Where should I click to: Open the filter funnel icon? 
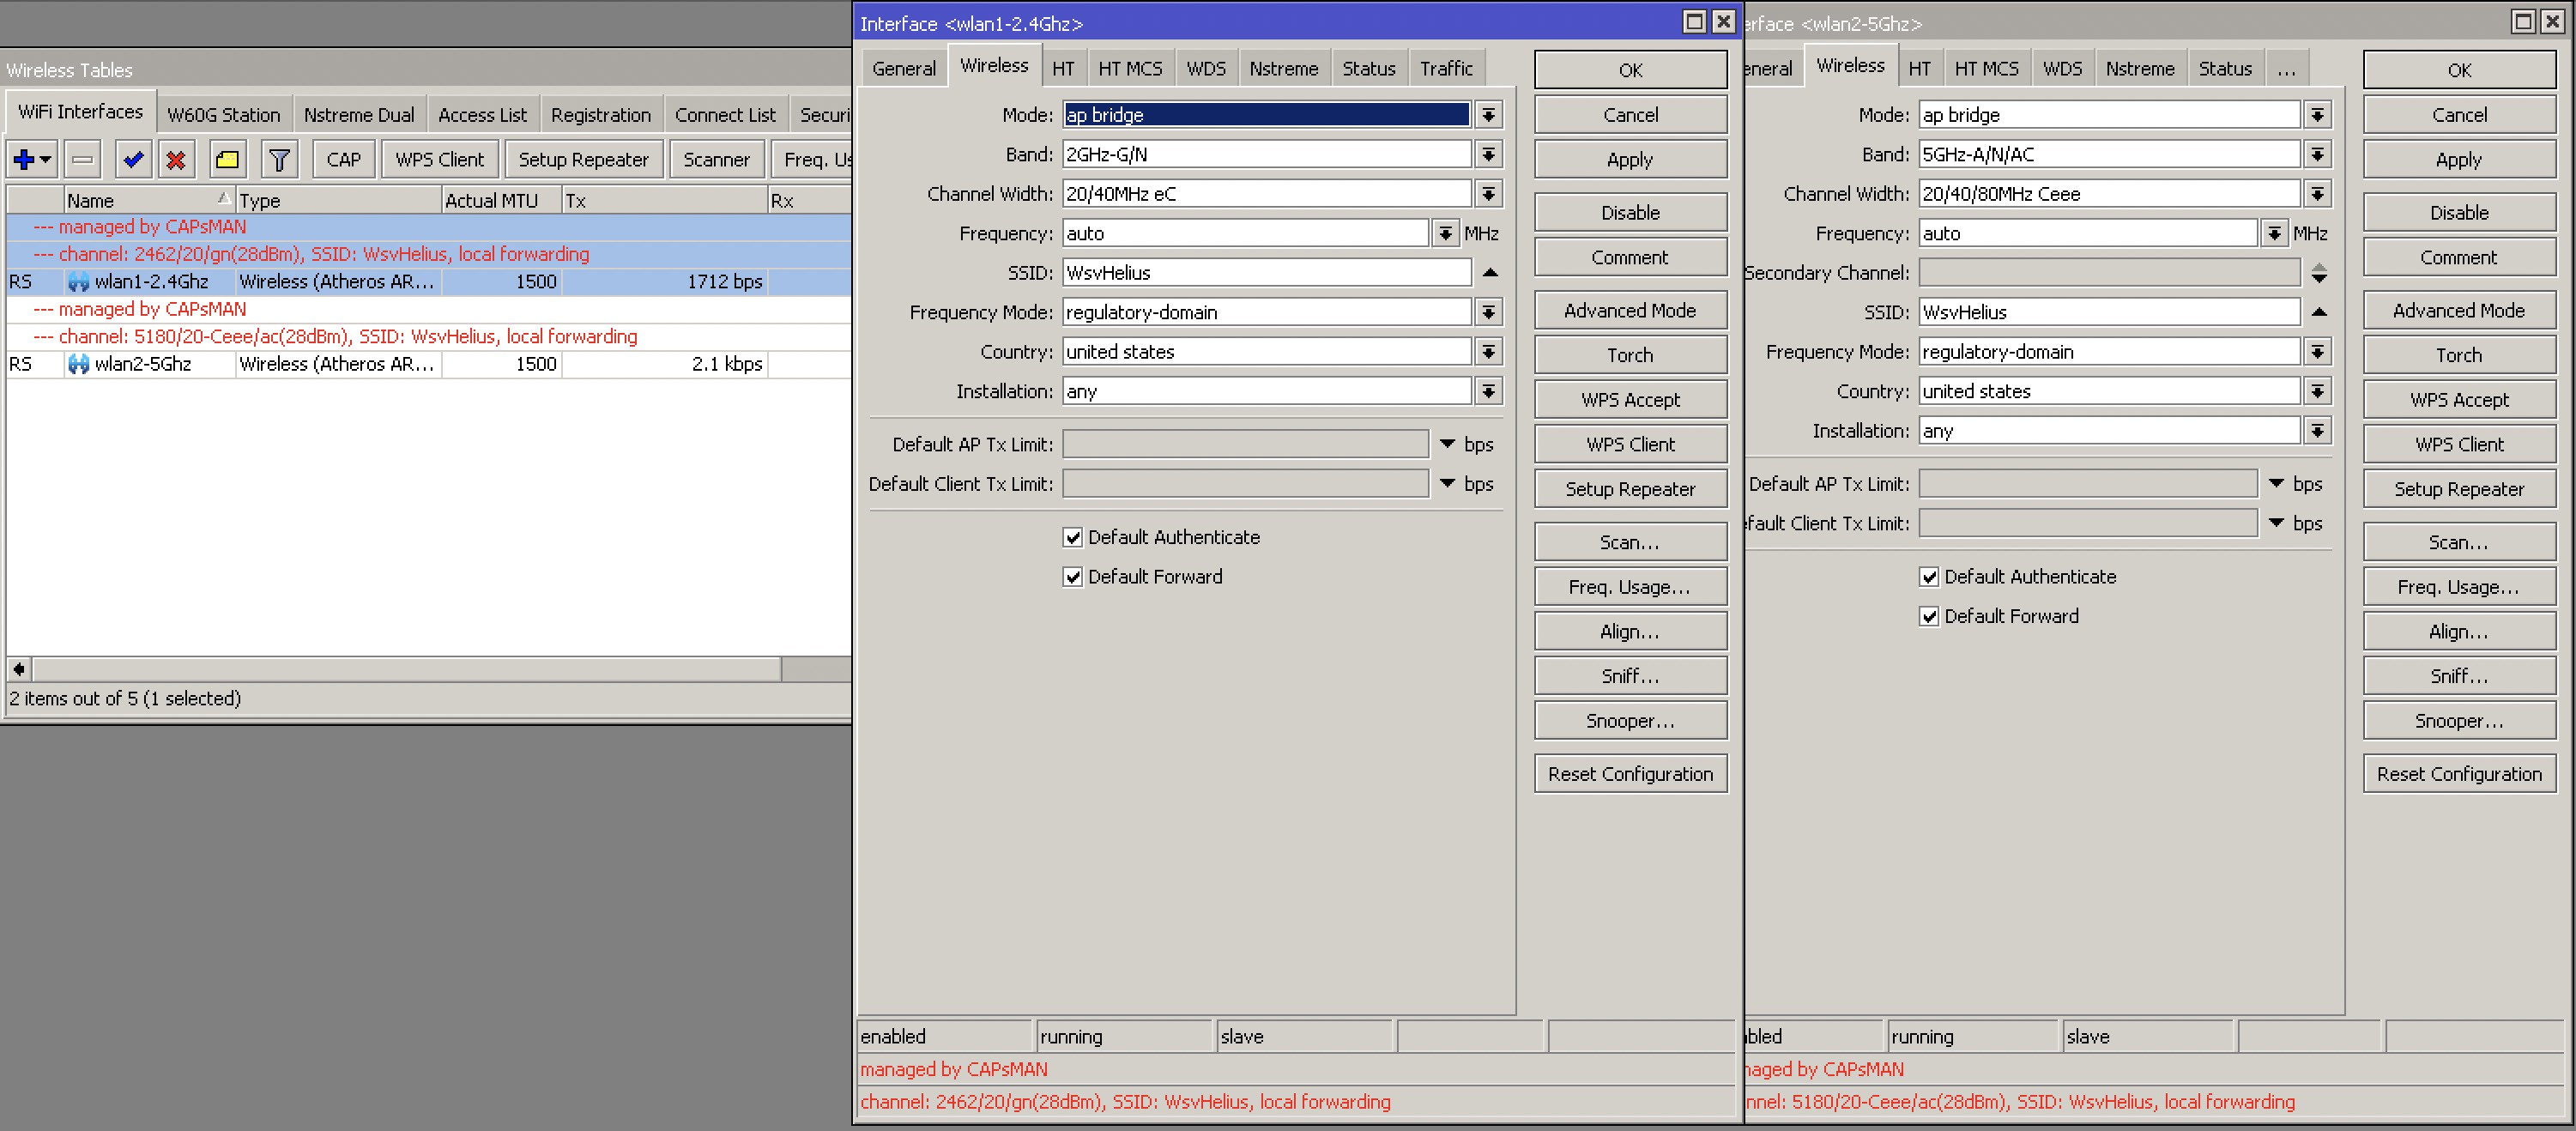click(280, 159)
